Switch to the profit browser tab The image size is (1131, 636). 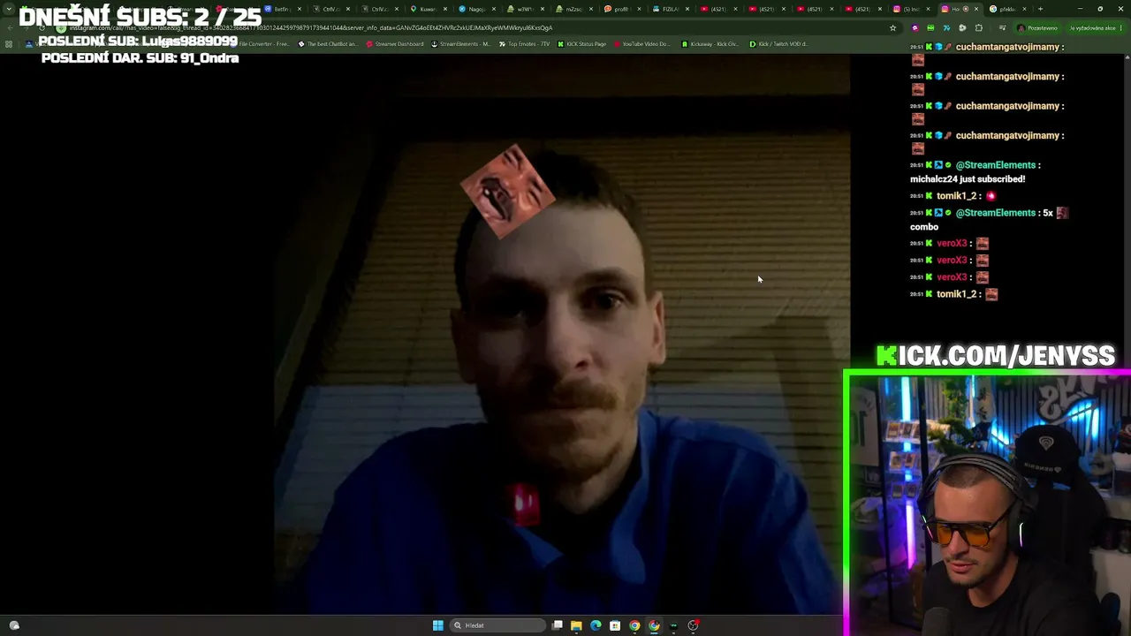pyautogui.click(x=622, y=9)
